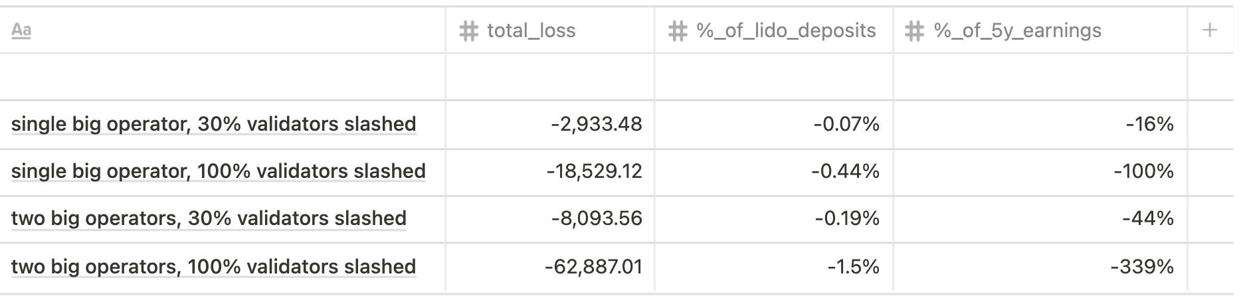Click the %_of_5y_earnings hash icon

(x=915, y=31)
